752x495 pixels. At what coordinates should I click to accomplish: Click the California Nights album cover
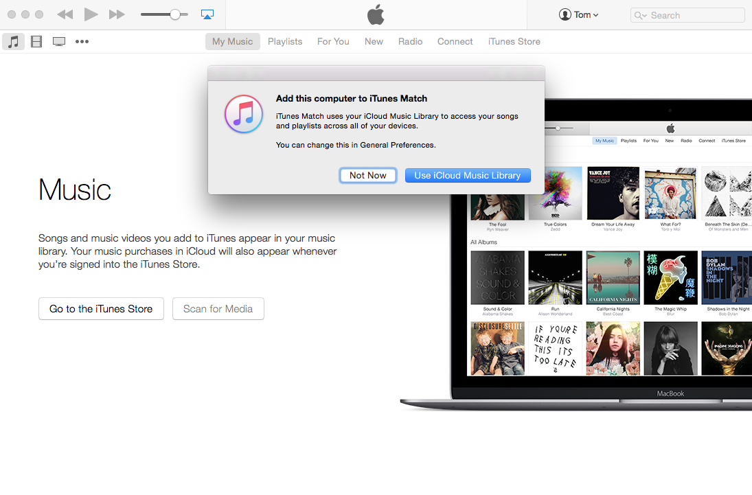[x=613, y=278]
